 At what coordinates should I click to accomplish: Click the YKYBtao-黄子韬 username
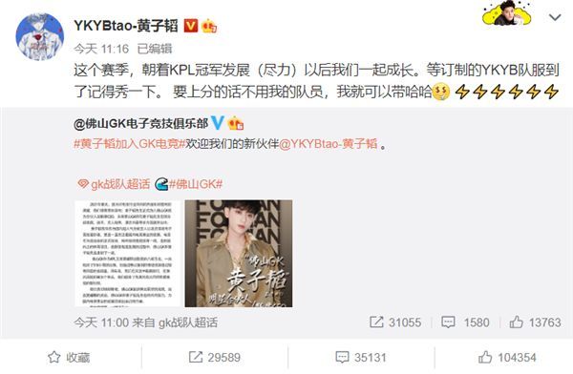click(126, 26)
